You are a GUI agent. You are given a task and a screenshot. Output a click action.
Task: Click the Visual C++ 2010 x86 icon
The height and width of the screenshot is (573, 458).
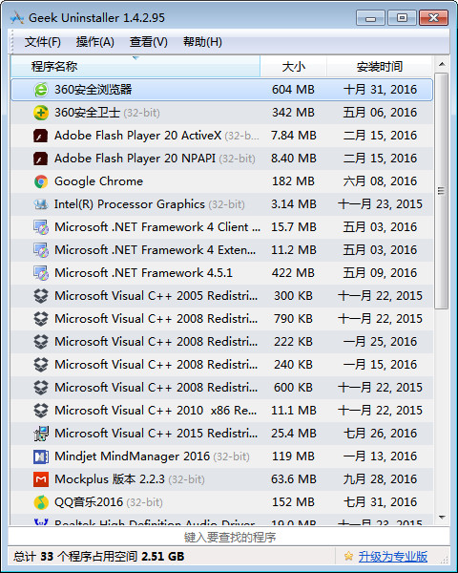coord(41,411)
